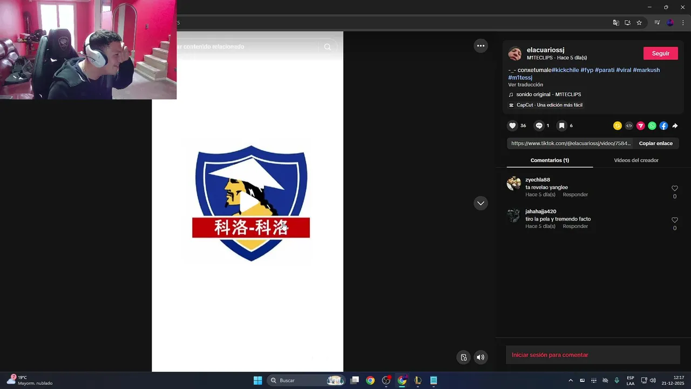
Task: Open the jahahajja420 username
Action: [540, 212]
